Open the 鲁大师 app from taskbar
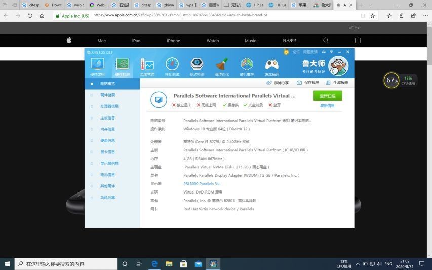 213,264
